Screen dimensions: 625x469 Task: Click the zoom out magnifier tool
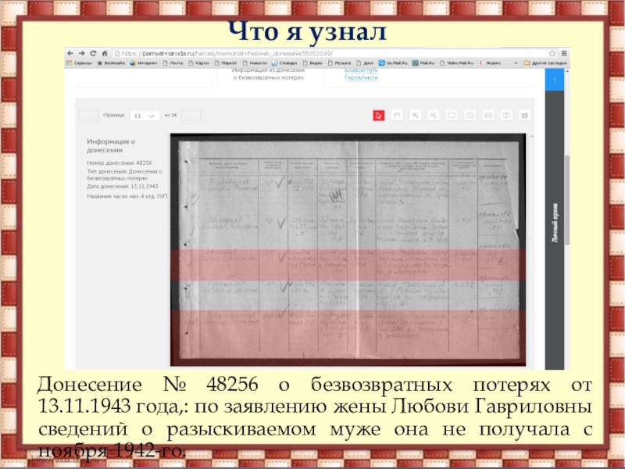coord(434,116)
